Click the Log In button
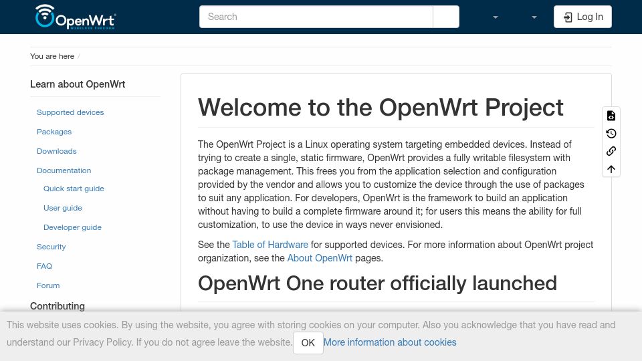 click(x=582, y=17)
